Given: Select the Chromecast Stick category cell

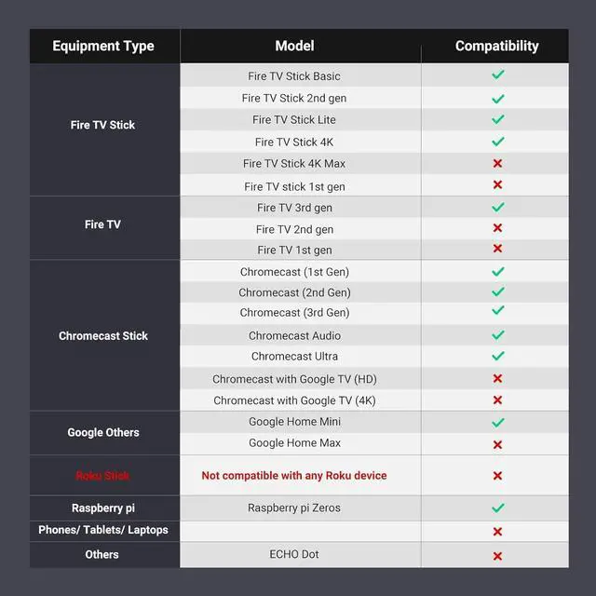Looking at the screenshot, I should (x=103, y=335).
